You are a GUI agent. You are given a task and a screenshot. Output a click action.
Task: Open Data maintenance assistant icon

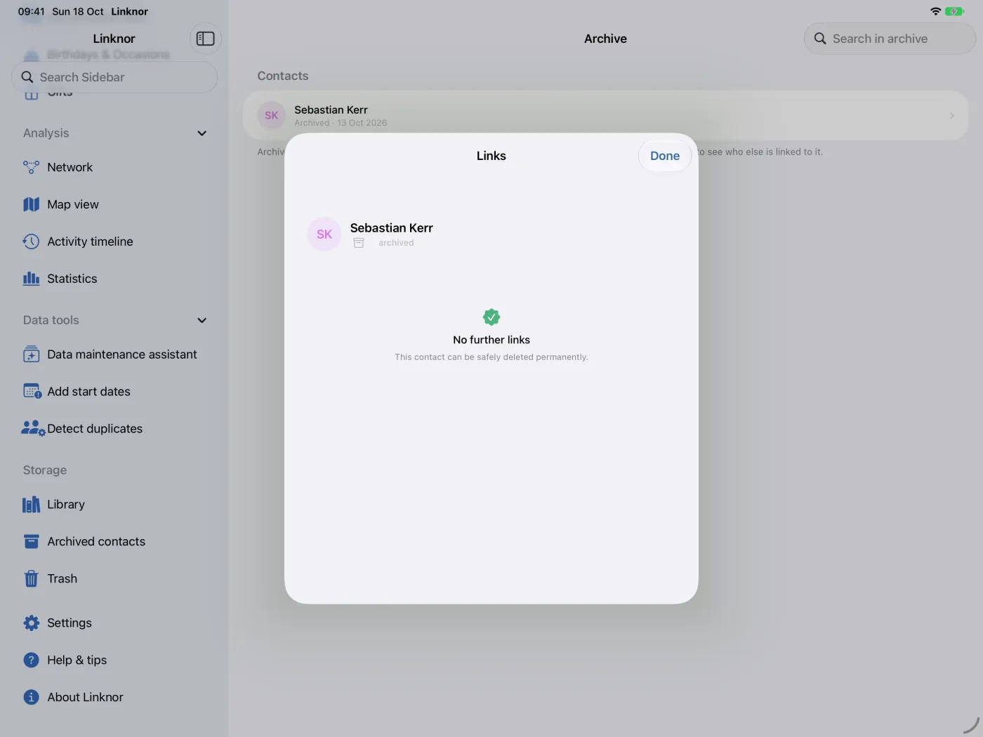click(31, 354)
